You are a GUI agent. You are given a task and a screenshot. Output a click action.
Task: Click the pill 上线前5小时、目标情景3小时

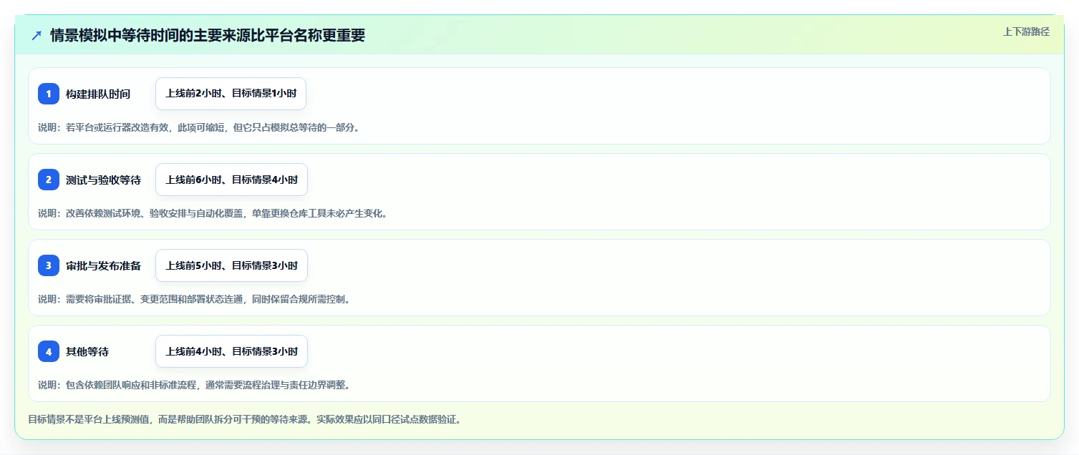(231, 265)
